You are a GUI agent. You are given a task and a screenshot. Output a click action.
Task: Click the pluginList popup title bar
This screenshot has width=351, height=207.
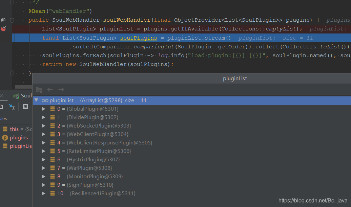[x=192, y=78]
